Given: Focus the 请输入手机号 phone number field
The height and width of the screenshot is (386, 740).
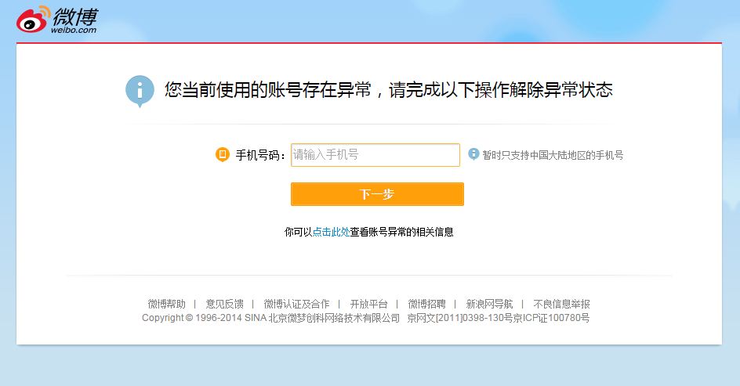Looking at the screenshot, I should click(375, 155).
